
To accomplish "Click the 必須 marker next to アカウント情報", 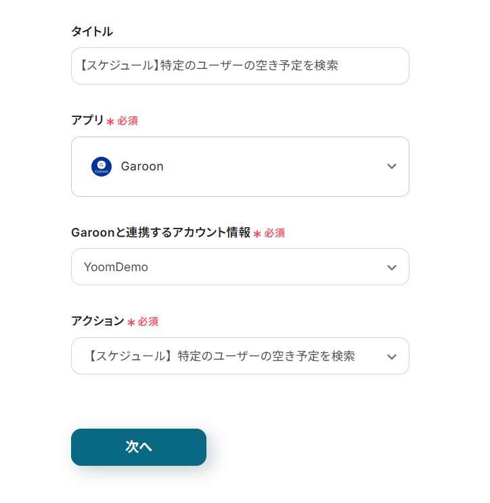I will [275, 233].
